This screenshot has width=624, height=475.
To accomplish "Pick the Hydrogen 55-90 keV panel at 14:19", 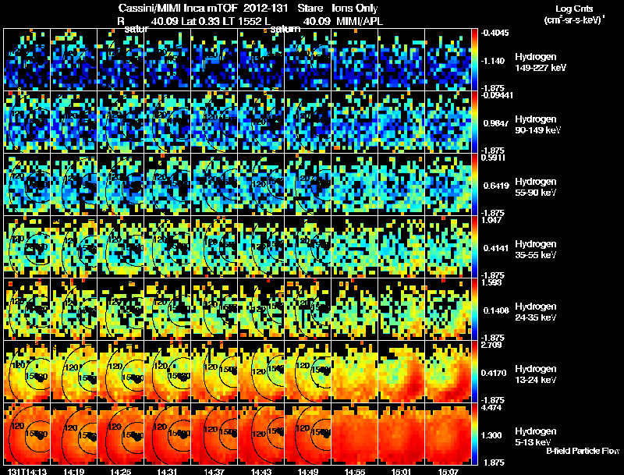I will [74, 185].
